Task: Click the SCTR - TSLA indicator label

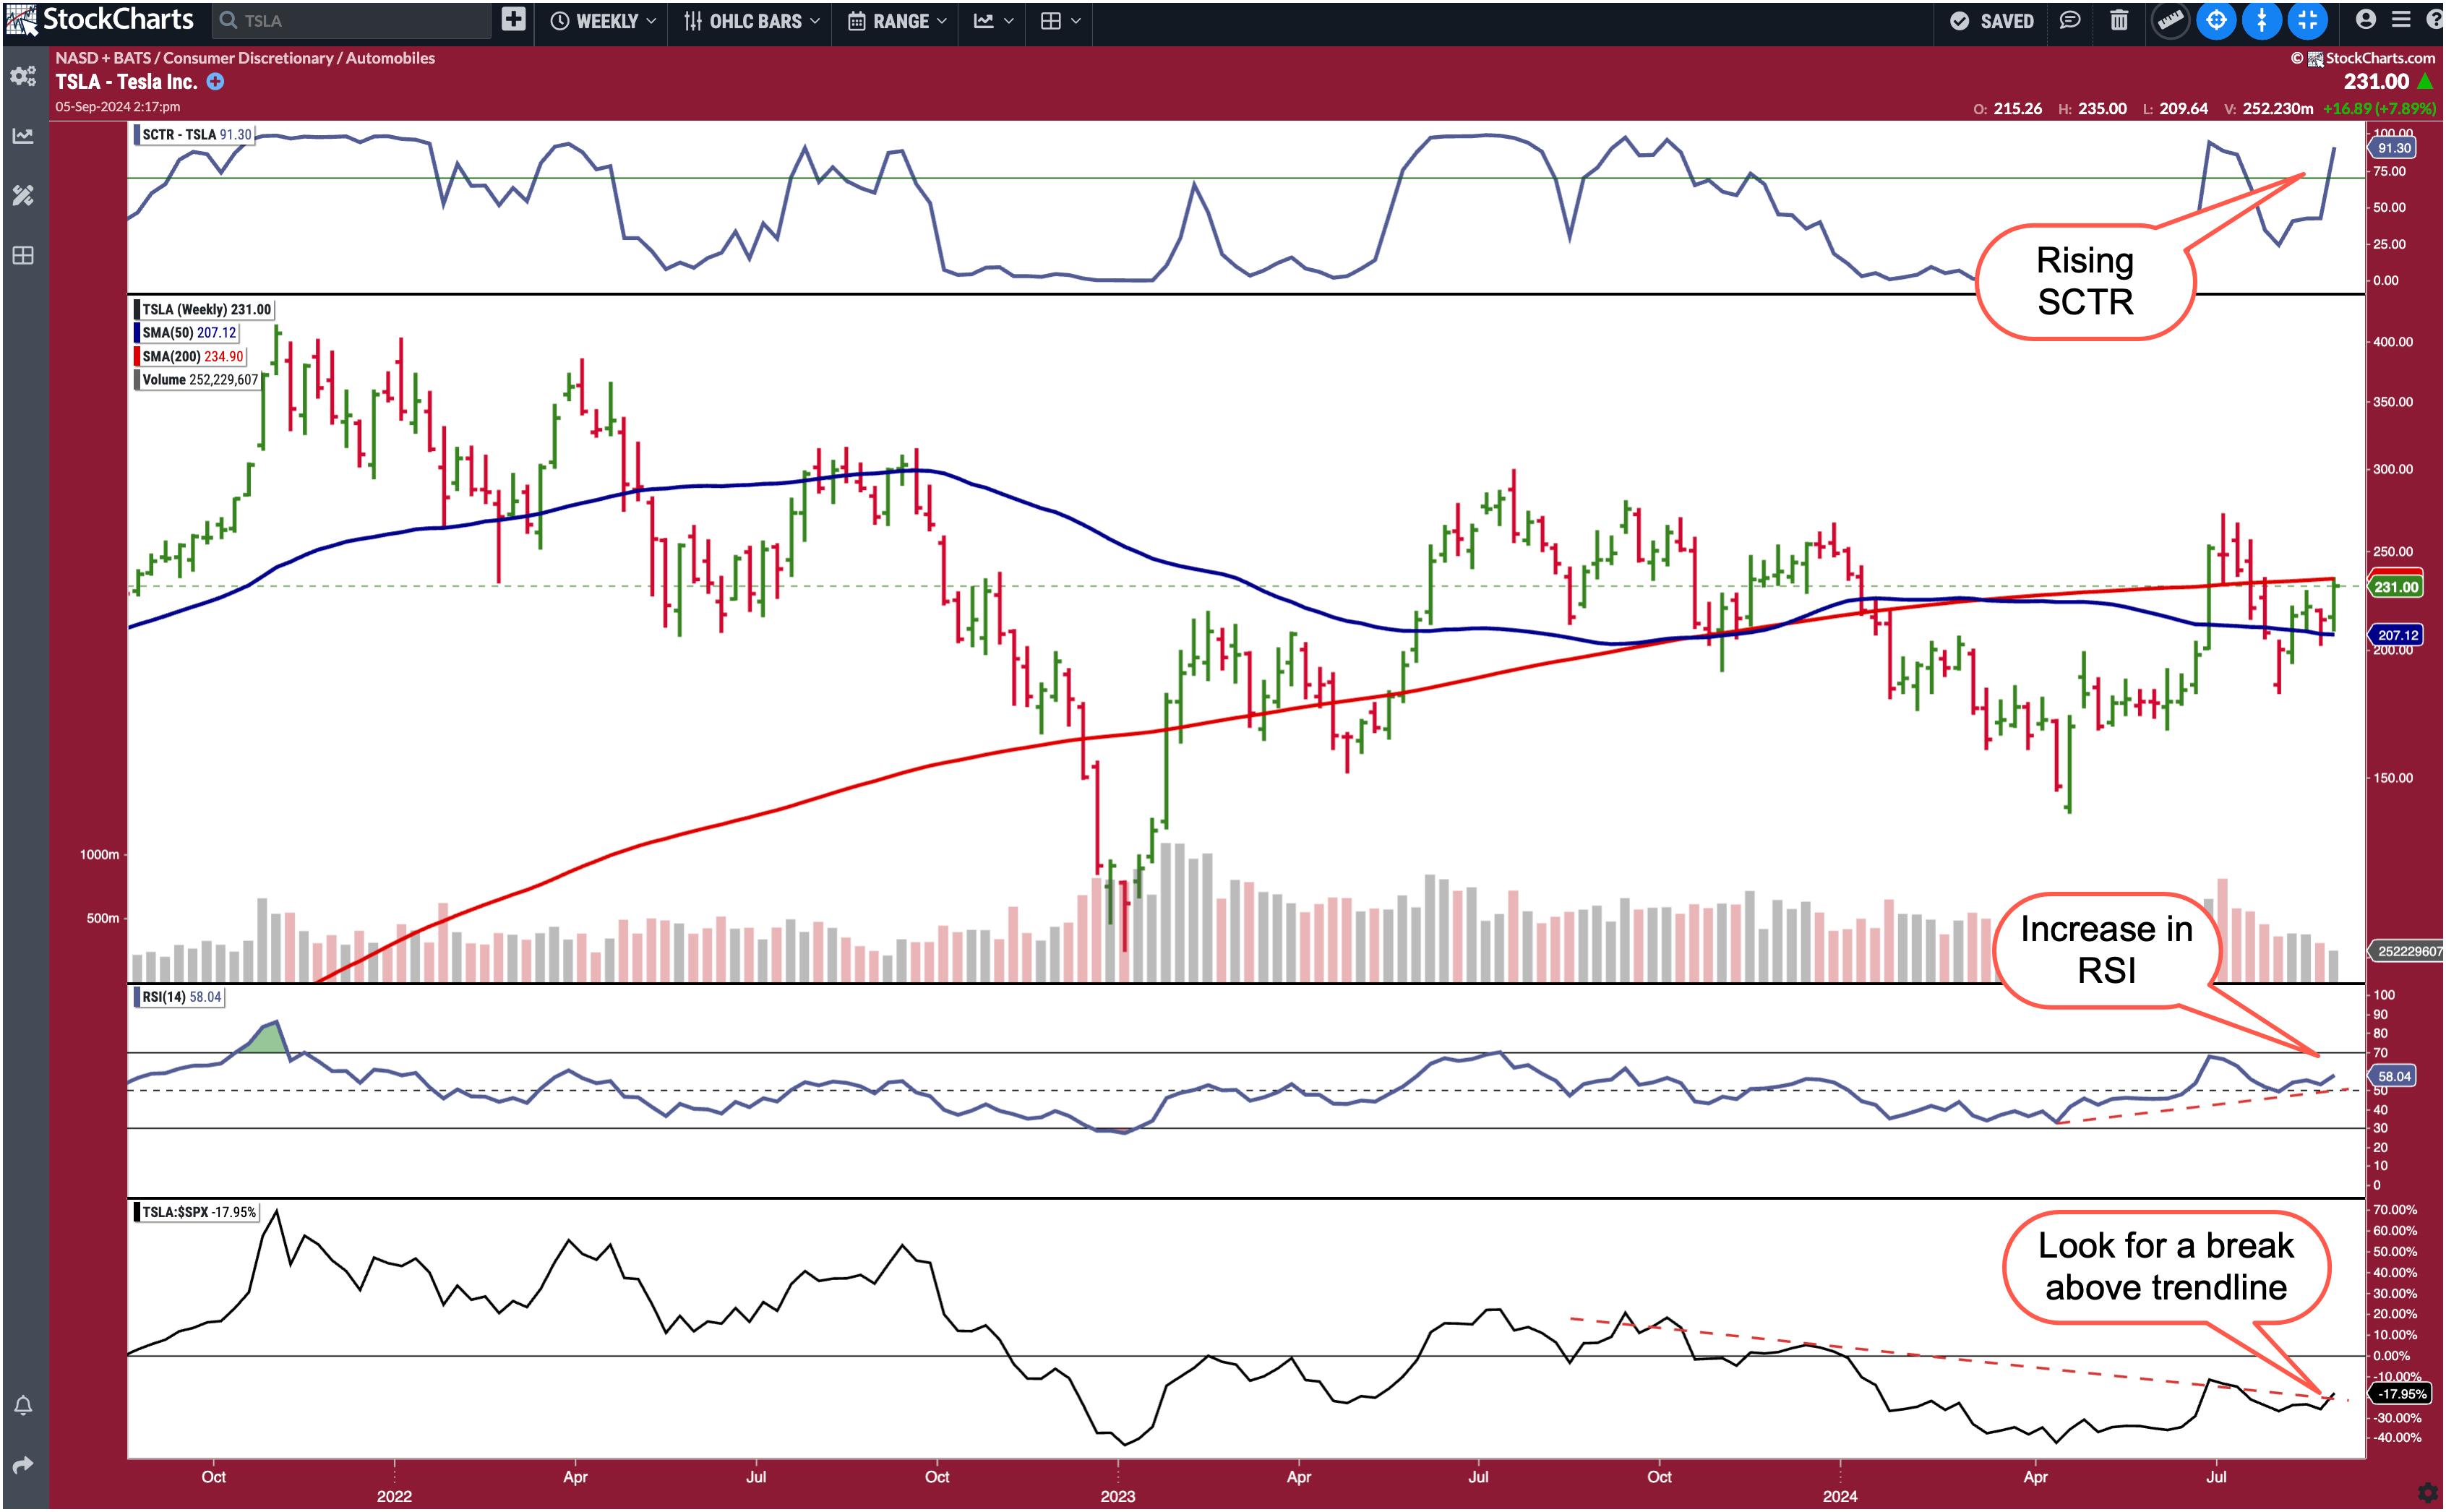Action: point(195,134)
